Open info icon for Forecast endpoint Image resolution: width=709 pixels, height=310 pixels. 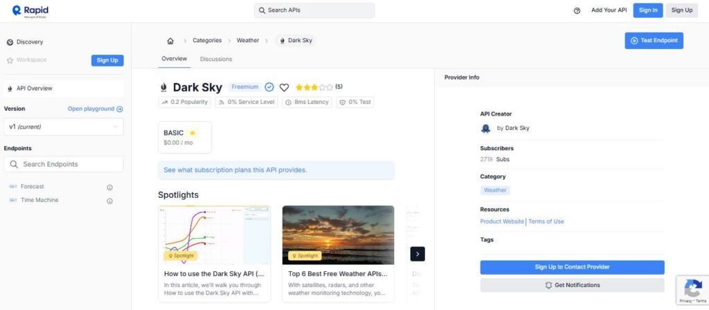109,187
